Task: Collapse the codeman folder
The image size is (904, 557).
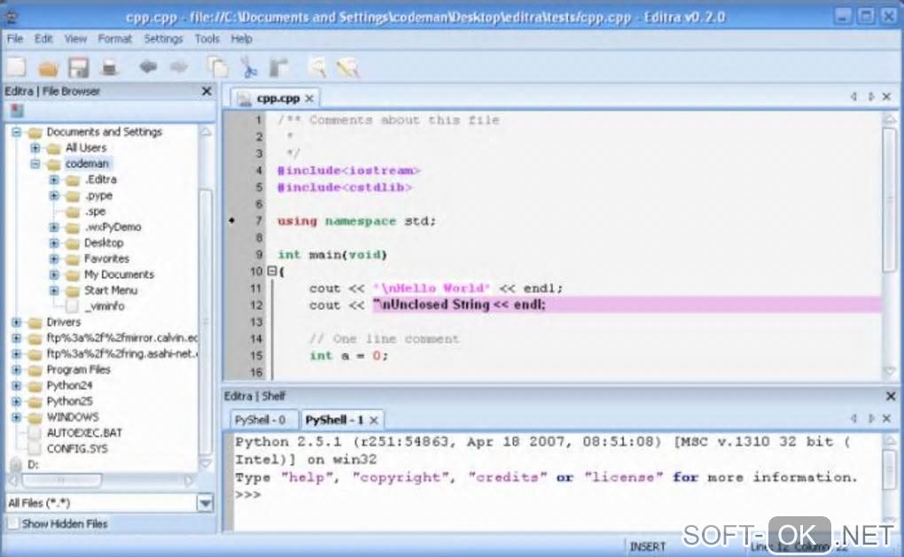Action: 35,164
